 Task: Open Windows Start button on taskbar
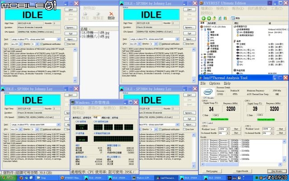tap(8, 178)
